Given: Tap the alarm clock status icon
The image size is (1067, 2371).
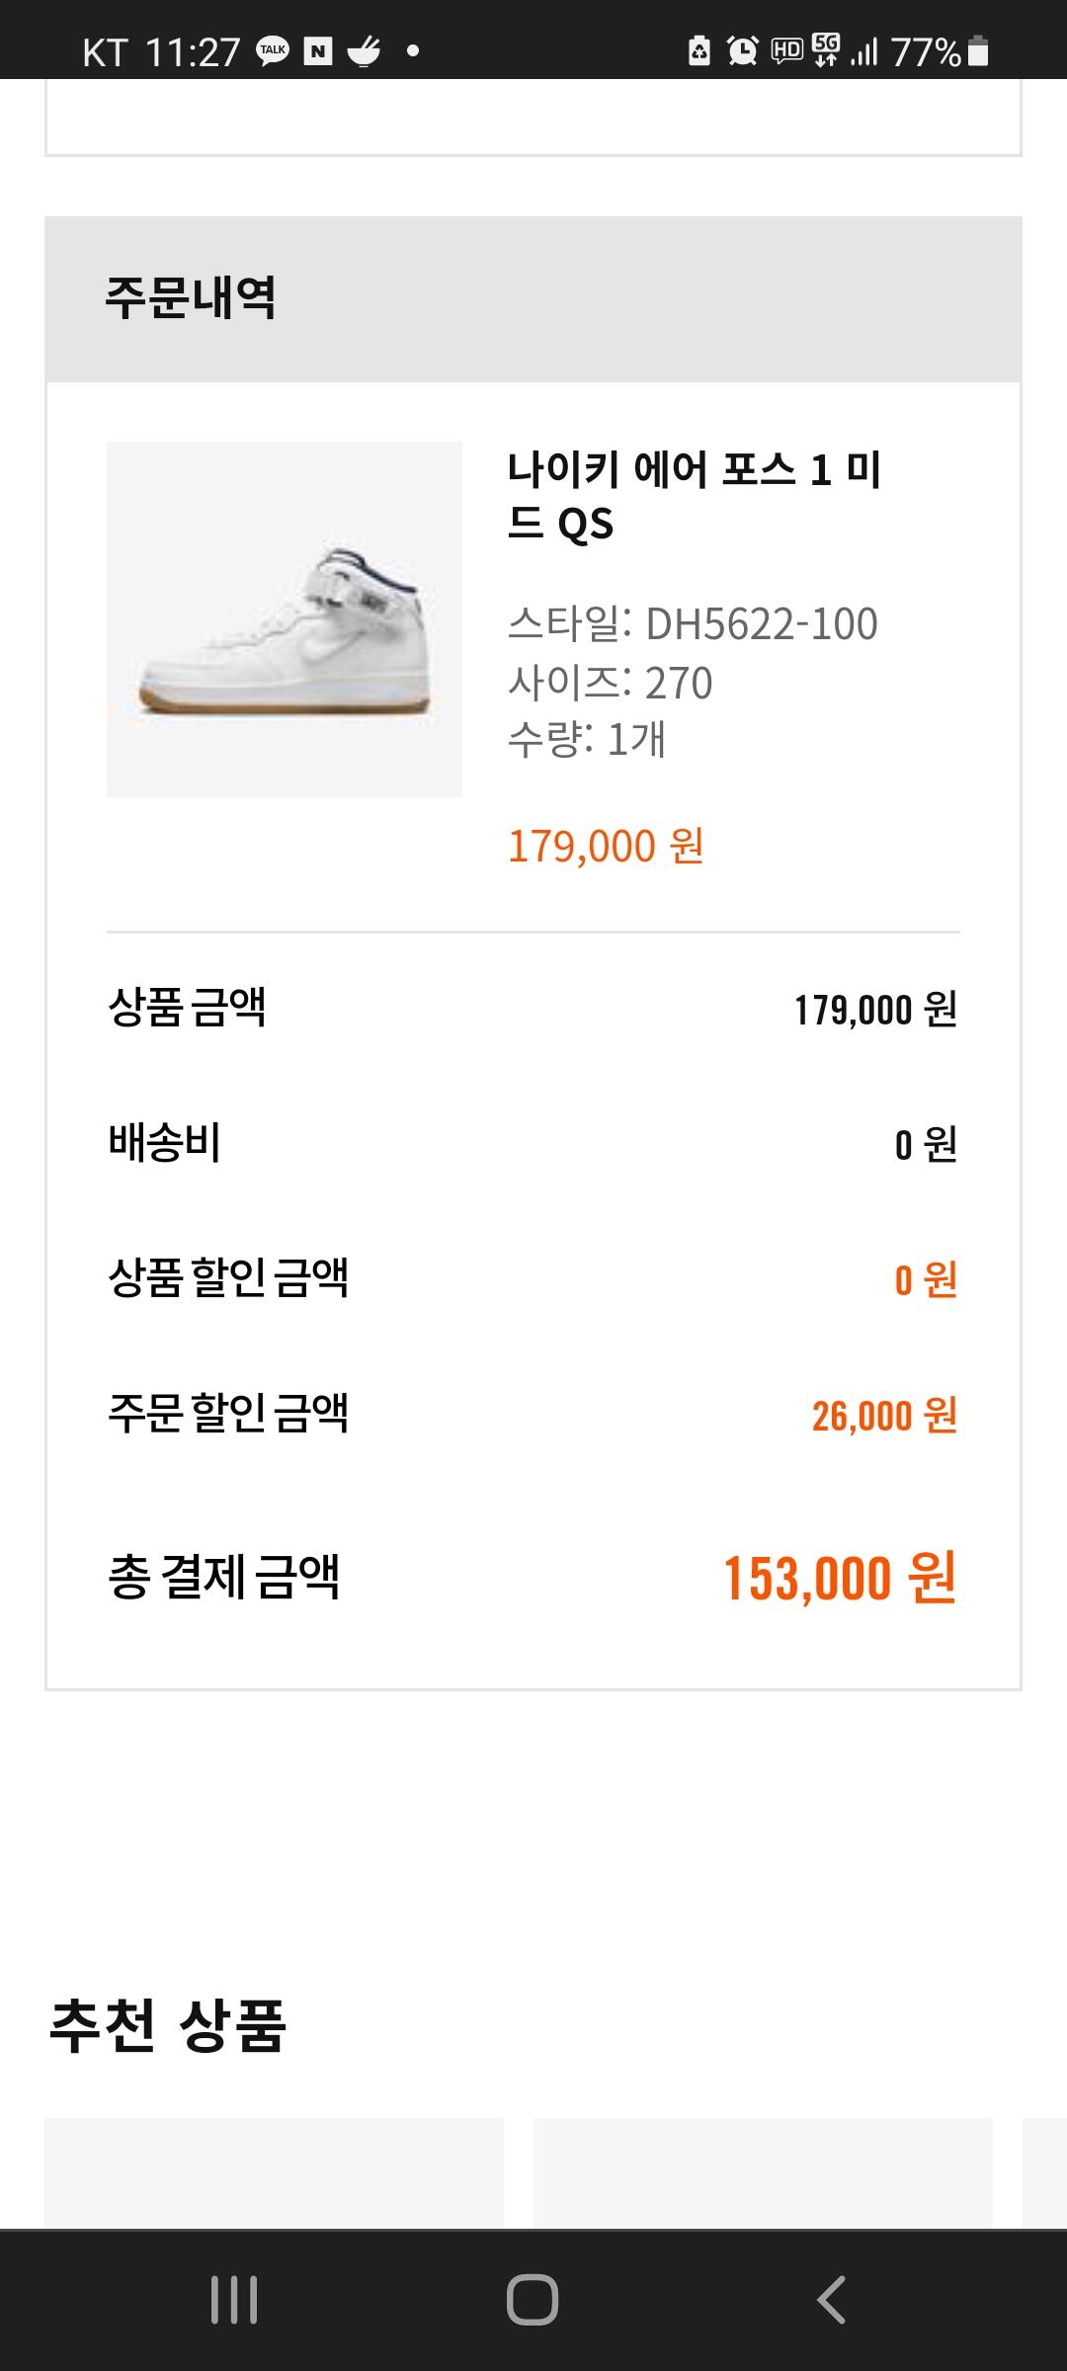Looking at the screenshot, I should click(743, 50).
